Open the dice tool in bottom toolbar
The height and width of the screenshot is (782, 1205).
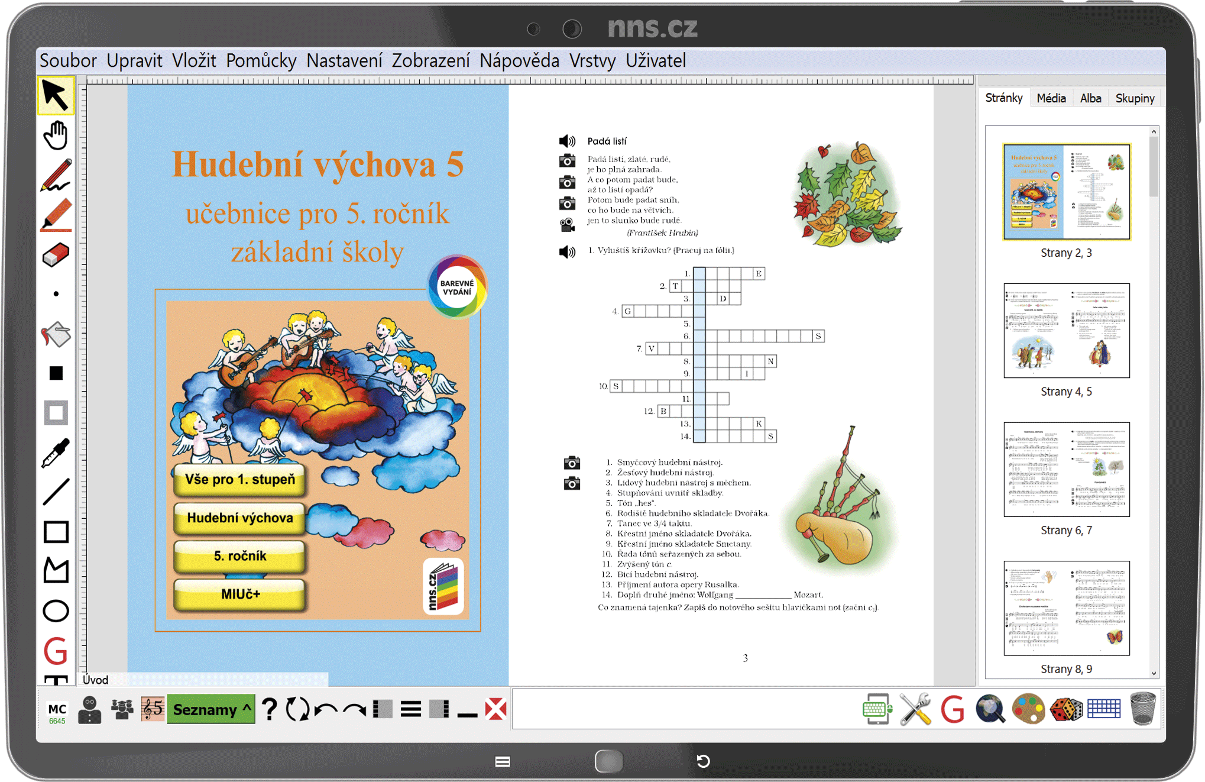pyautogui.click(x=1066, y=709)
